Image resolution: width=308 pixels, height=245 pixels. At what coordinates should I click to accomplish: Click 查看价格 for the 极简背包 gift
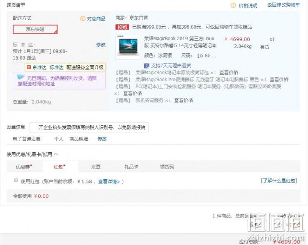pos(229,73)
